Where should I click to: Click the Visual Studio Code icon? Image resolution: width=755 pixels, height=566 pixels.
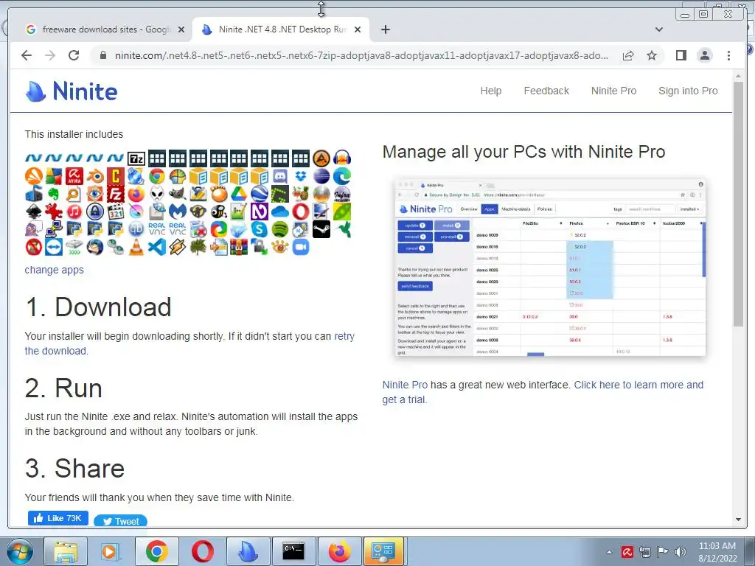pos(157,248)
